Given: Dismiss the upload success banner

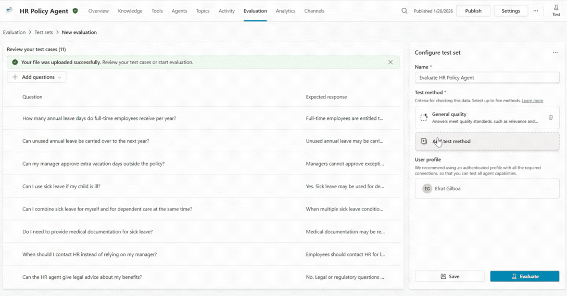Looking at the screenshot, I should (x=390, y=62).
